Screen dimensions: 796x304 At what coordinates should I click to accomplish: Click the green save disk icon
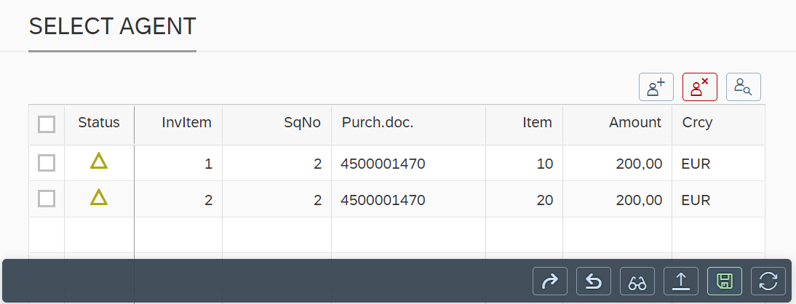point(725,281)
